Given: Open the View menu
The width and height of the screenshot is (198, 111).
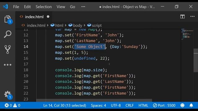Looking at the screenshot, I should point(61,7).
